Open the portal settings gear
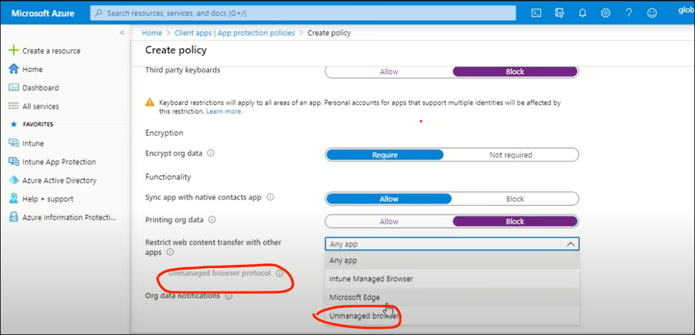This screenshot has width=695, height=335. [606, 13]
